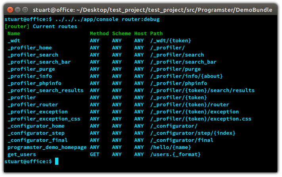
Task: Click the /users.{_format} path
Action: [175, 154]
